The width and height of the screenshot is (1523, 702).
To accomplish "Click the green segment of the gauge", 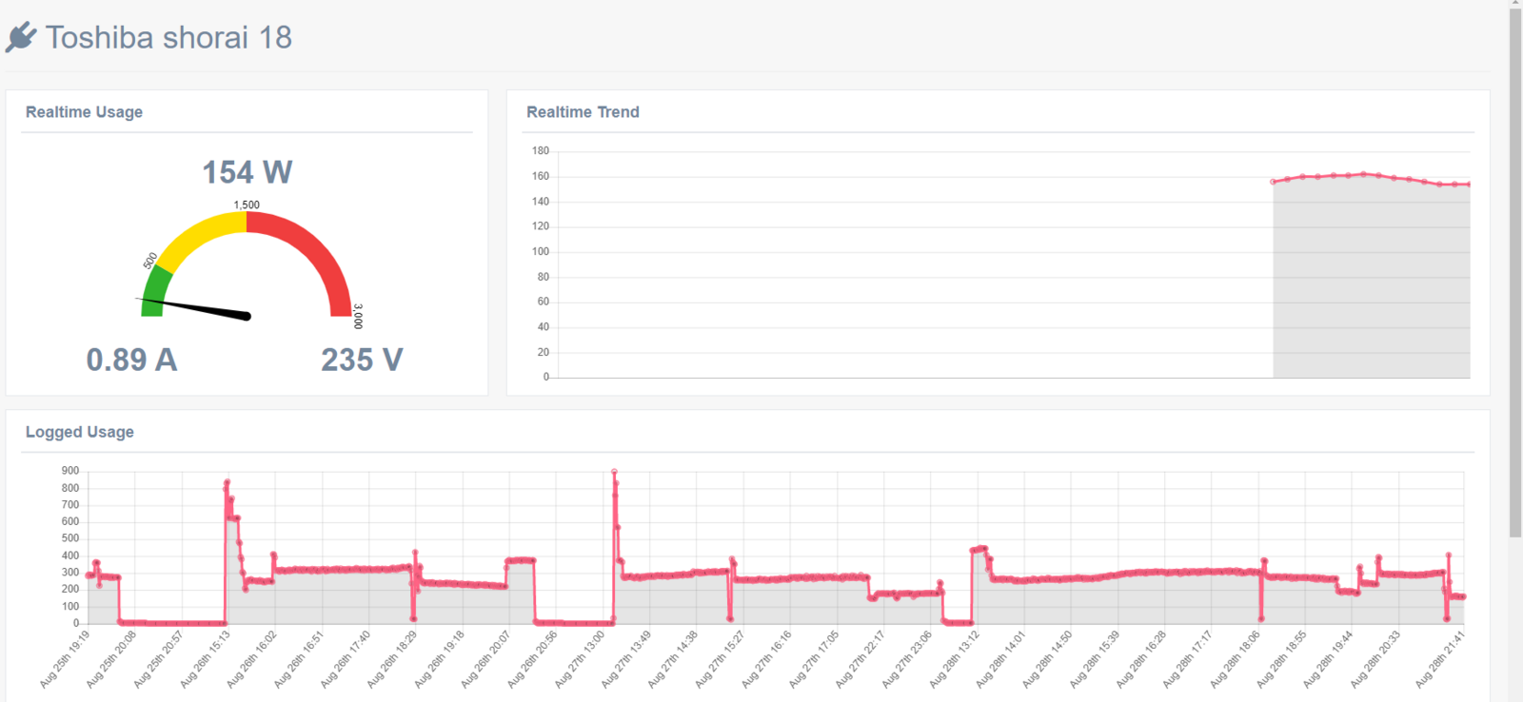I will 156,291.
